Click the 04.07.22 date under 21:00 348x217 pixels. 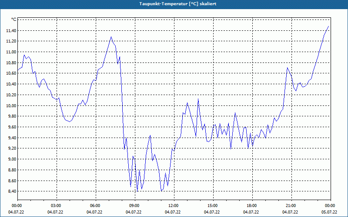[290, 212]
